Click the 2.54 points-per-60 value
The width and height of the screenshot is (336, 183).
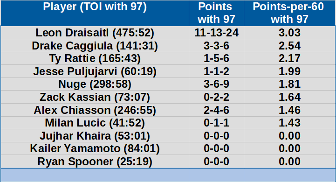click(x=289, y=45)
